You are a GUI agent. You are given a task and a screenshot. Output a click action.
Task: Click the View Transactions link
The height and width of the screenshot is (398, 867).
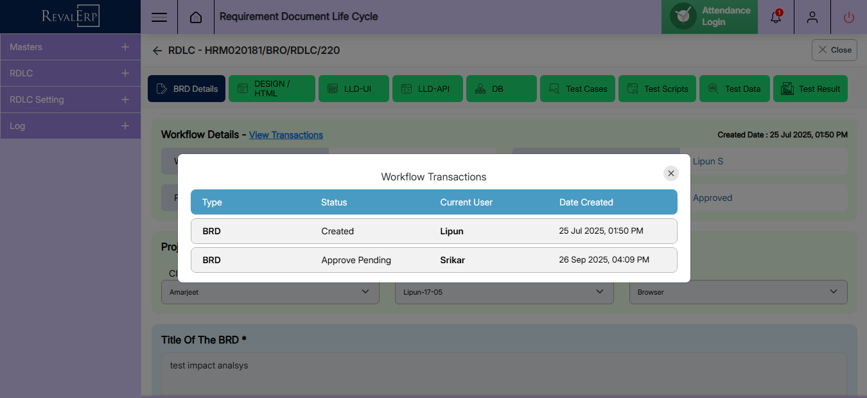coord(286,135)
